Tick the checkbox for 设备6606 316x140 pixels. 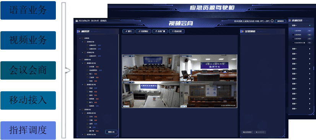click(88, 49)
